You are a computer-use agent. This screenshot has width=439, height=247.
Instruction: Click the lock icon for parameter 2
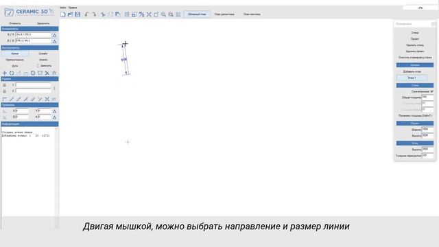point(5,91)
